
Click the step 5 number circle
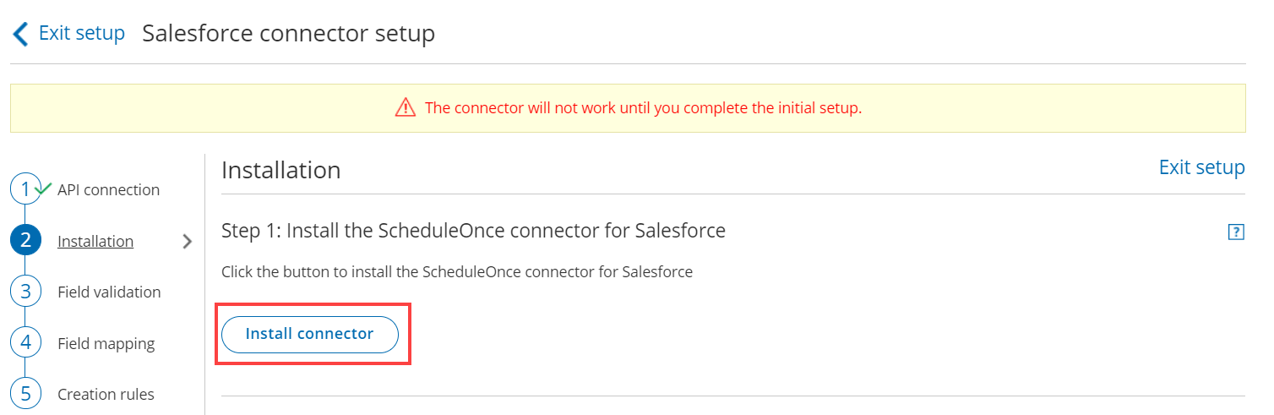pos(25,394)
